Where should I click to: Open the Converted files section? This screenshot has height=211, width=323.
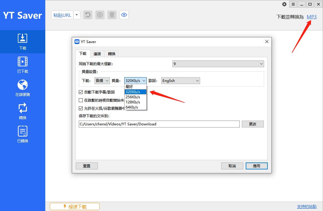point(22,134)
